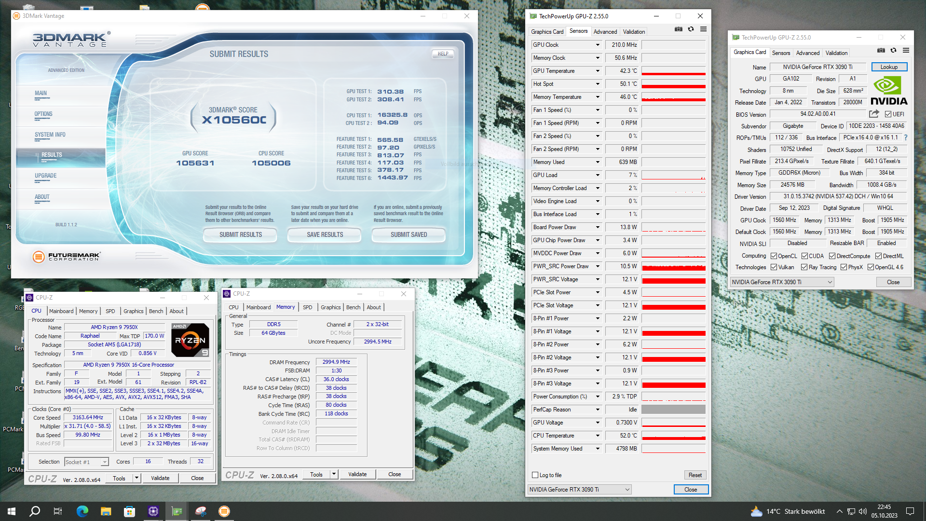
Task: Open the SPD tab in CPU-Z Memory window
Action: pos(308,307)
